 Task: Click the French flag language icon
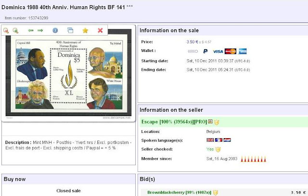pos(218,140)
